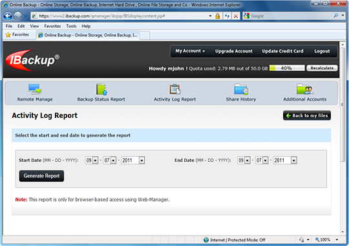Open the Tools menu

point(71,26)
